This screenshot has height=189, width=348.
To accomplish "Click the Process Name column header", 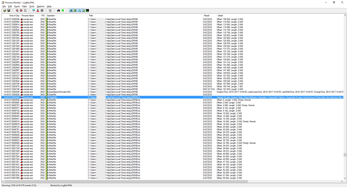I will pyautogui.click(x=28, y=16).
